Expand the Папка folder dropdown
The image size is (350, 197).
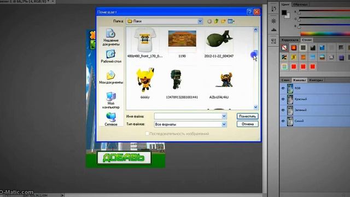coord(200,21)
